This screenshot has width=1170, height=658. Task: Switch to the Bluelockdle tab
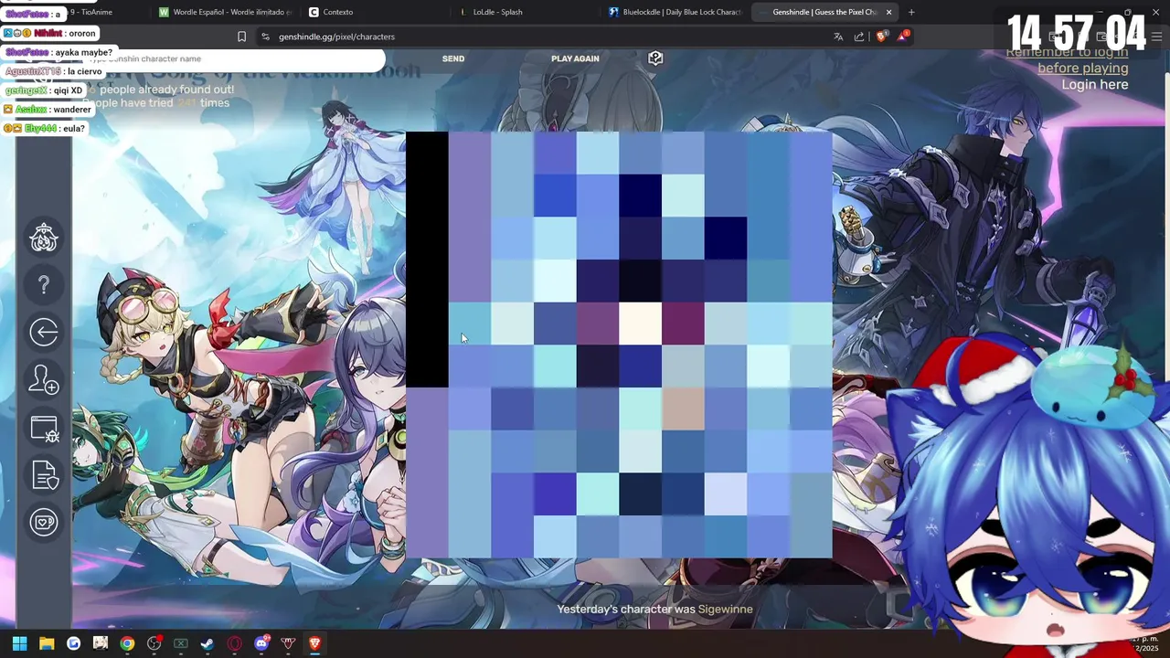click(x=675, y=12)
